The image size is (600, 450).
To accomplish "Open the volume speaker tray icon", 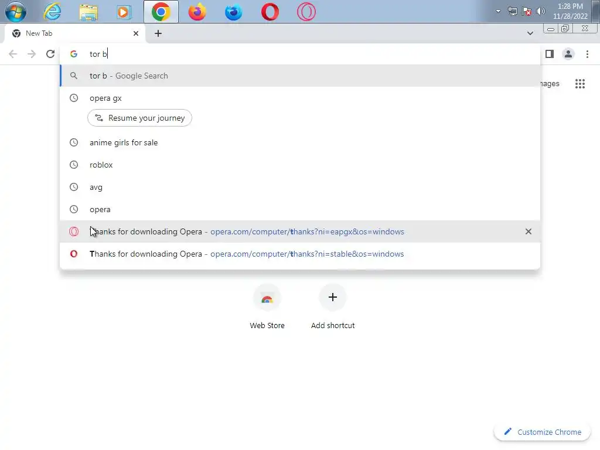I will tap(541, 11).
